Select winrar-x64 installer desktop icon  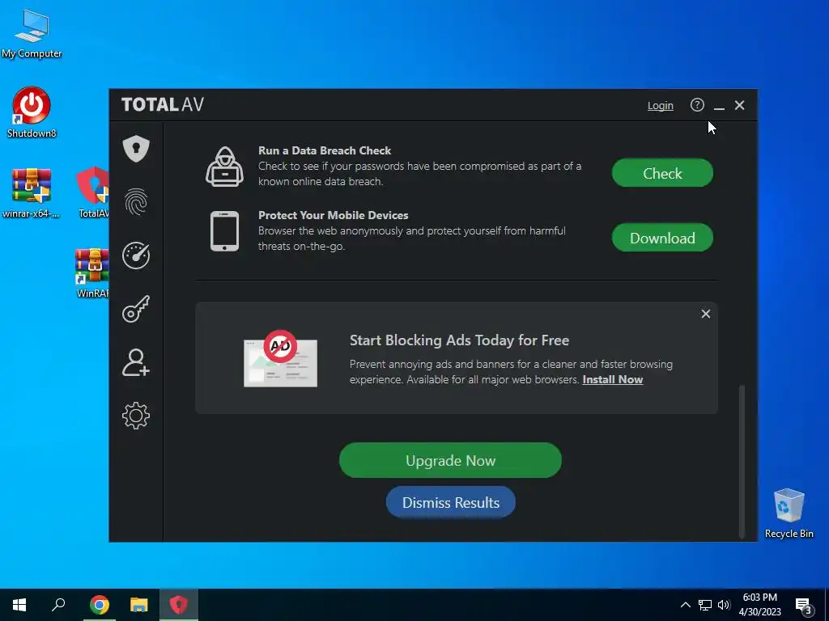pos(32,193)
